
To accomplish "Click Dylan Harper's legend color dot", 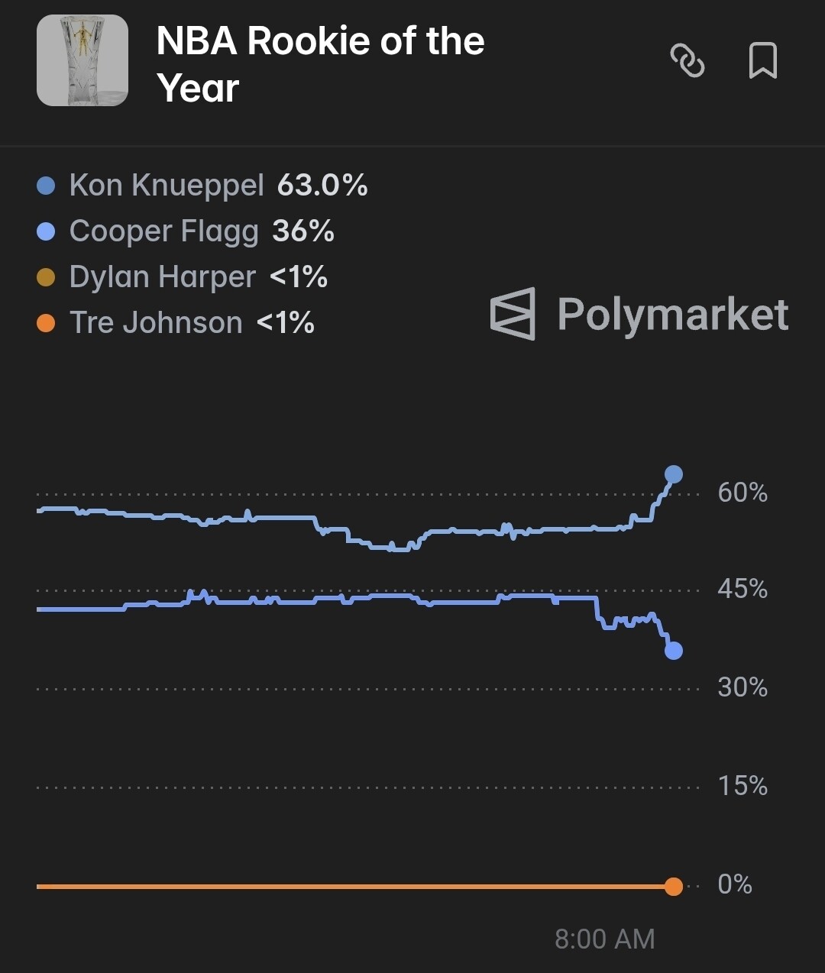I will 47,277.
